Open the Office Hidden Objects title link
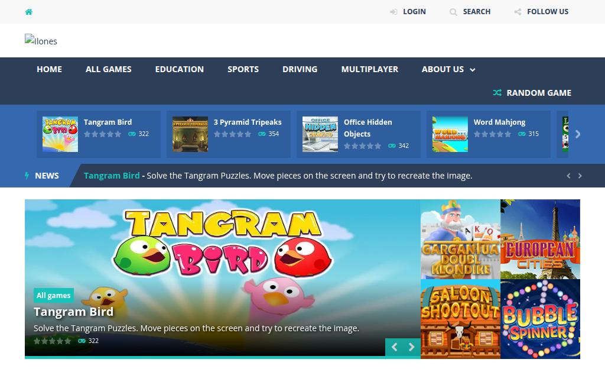The image size is (605, 372). click(x=367, y=128)
